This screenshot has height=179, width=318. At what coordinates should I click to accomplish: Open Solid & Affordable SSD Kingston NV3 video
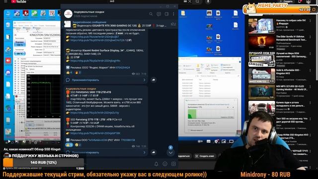pyautogui.click(x=262, y=76)
